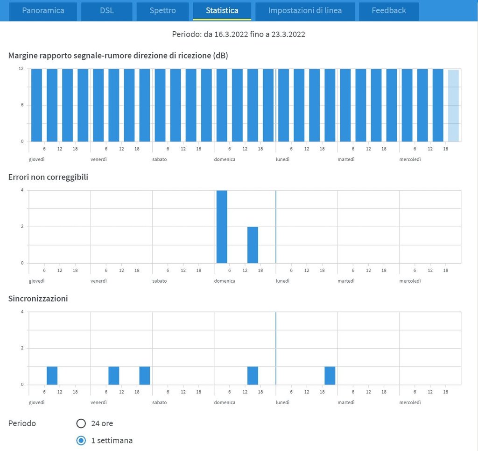
Task: Click the light-blue last bar in signal-noise chart
Action: (x=453, y=105)
